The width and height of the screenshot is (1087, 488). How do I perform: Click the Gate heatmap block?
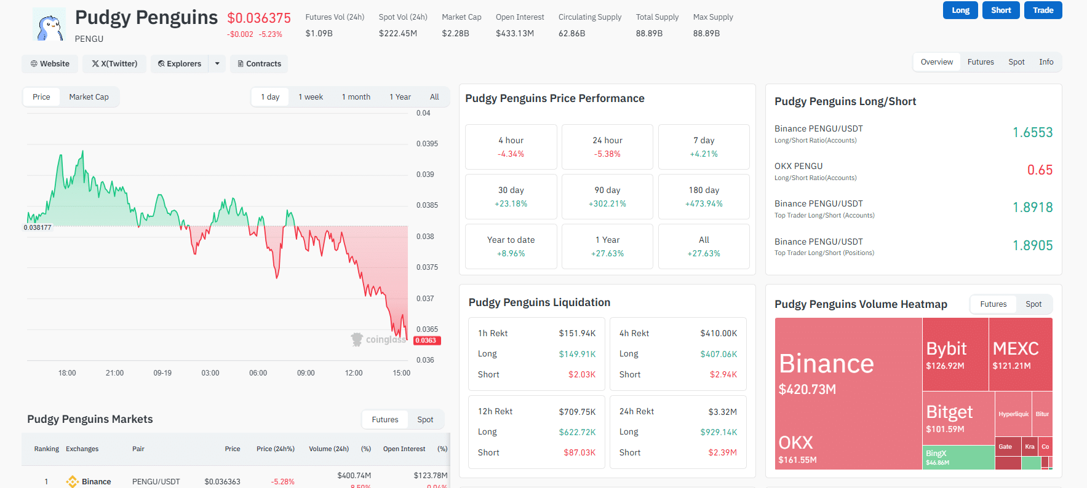coord(1008,447)
